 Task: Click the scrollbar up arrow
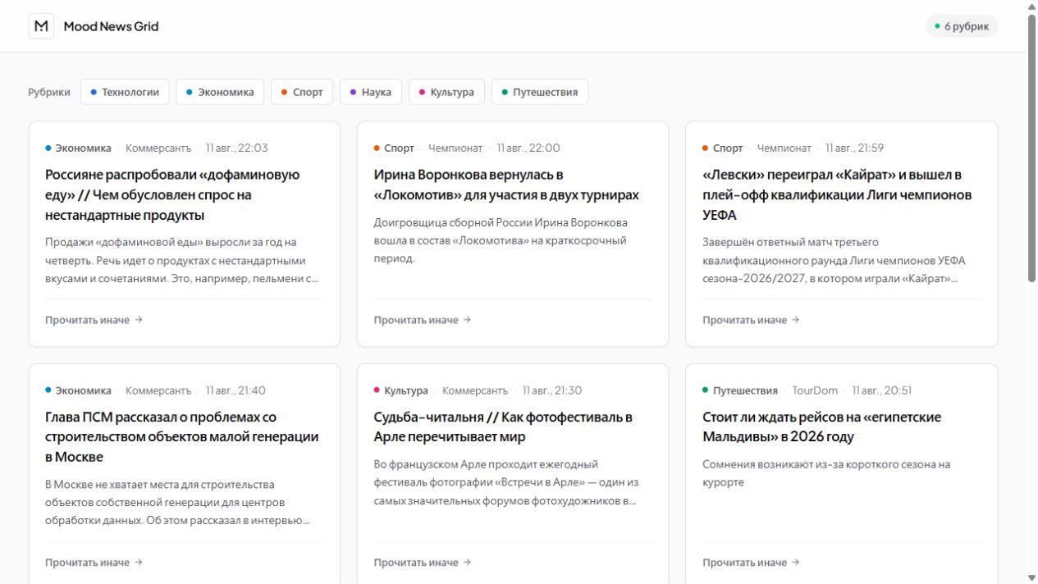point(1032,6)
